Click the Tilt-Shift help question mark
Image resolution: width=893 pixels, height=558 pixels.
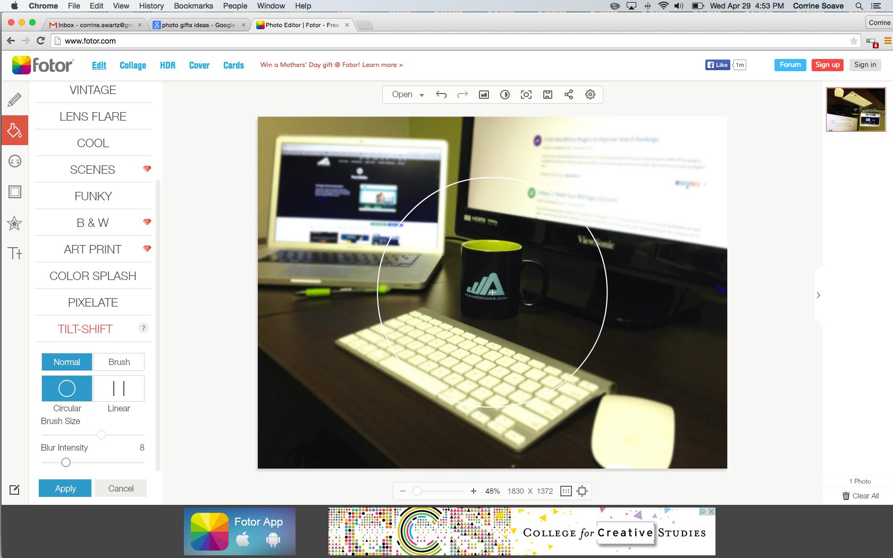tap(143, 328)
